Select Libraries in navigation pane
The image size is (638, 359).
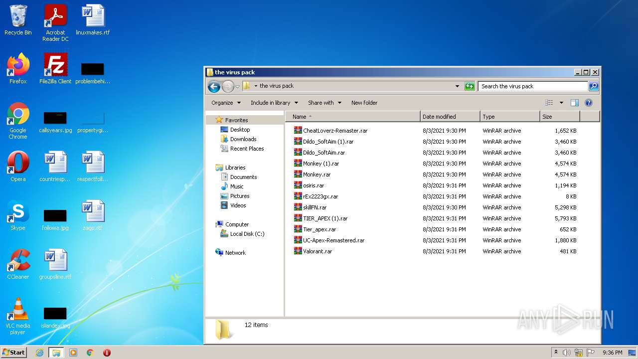pyautogui.click(x=235, y=168)
